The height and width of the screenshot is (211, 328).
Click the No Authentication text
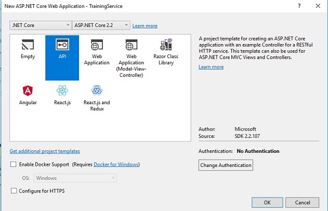(x=258, y=151)
